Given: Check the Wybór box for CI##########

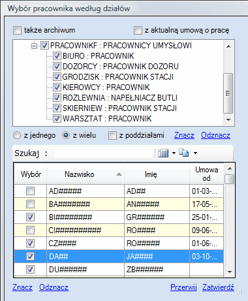Looking at the screenshot, I should pos(30,230).
